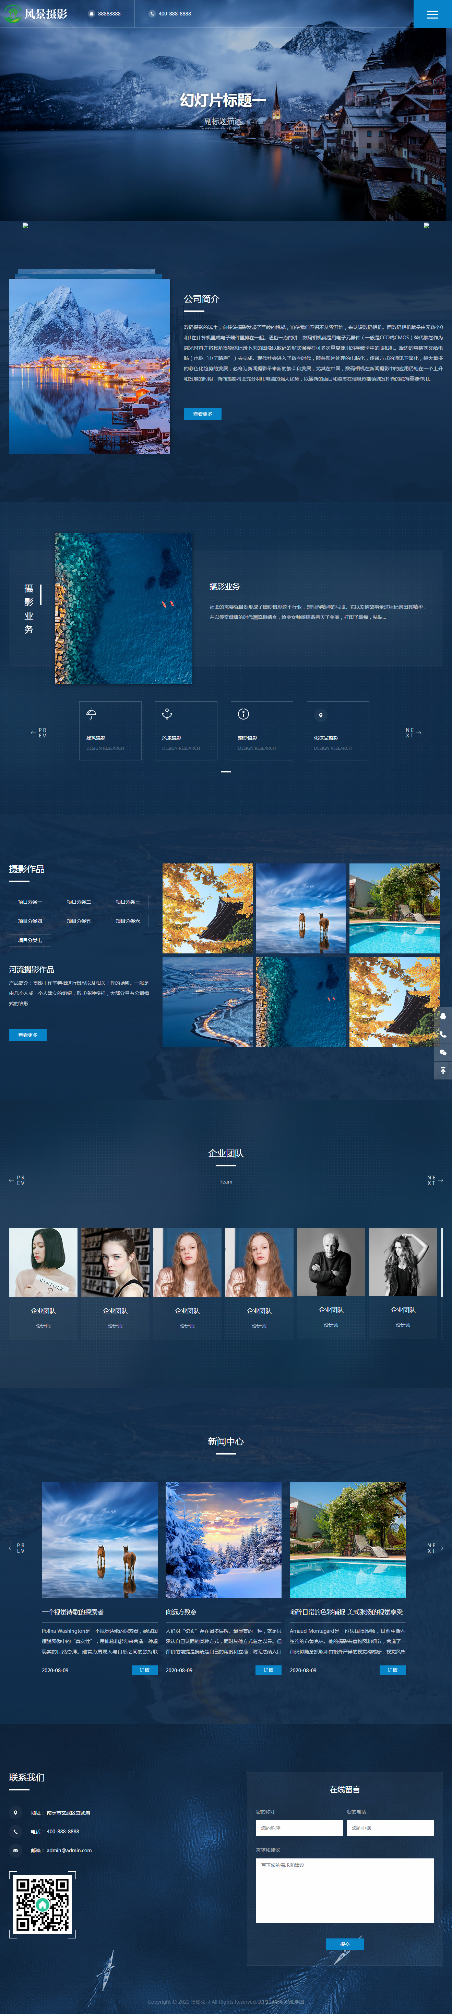452x2014 pixels.
Task: Click the umbrella icon on 建筑摄影 card
Action: point(91,714)
